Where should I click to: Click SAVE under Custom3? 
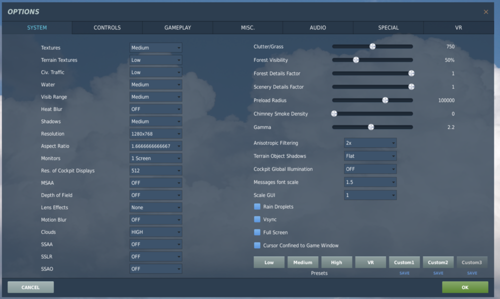(x=472, y=273)
